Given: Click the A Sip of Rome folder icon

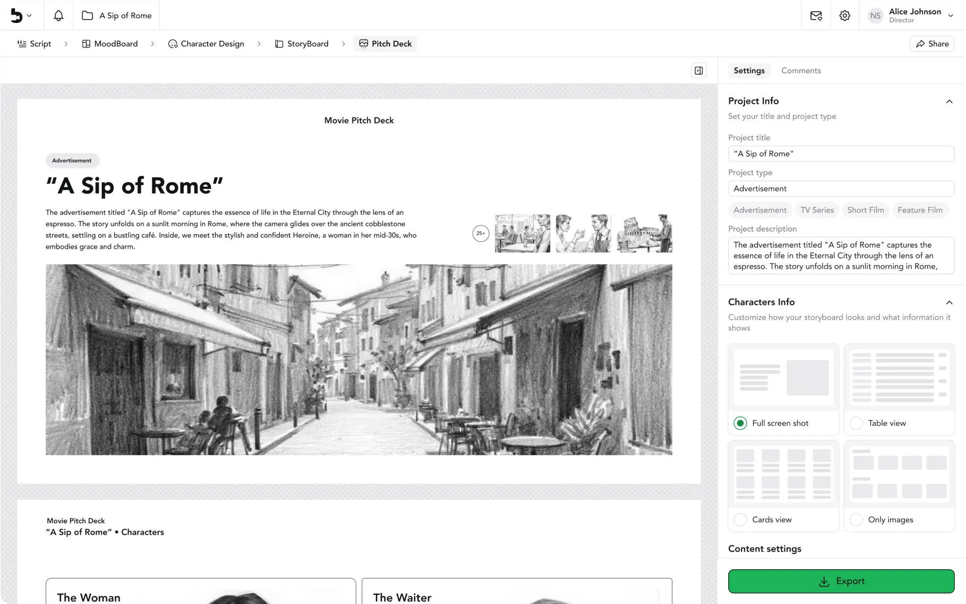Looking at the screenshot, I should click(88, 16).
